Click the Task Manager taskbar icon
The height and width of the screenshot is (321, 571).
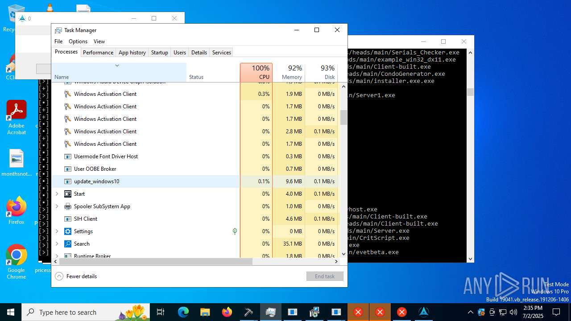pyautogui.click(x=271, y=312)
